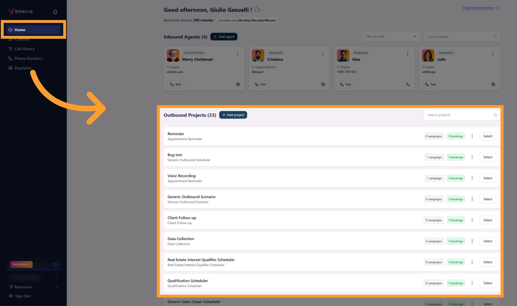Screen dimensions: 517x306
Task: Test the Julia agent
Action: pos(430,84)
